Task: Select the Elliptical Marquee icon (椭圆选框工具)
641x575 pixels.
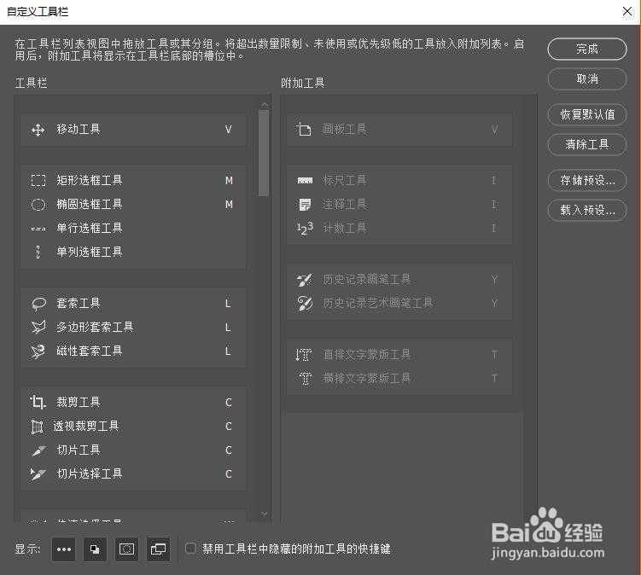Action: click(x=38, y=205)
